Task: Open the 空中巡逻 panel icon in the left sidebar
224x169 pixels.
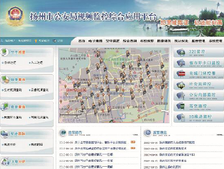Action: point(4,52)
